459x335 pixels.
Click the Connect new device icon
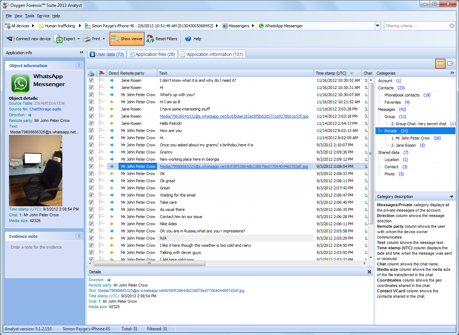tap(10, 39)
